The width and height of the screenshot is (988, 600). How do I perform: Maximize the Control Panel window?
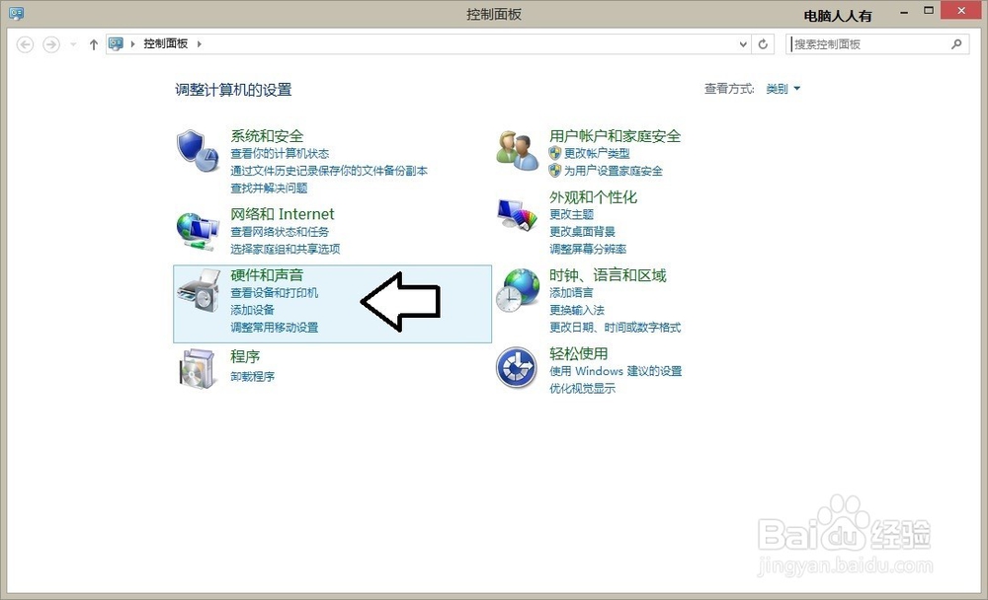point(928,11)
